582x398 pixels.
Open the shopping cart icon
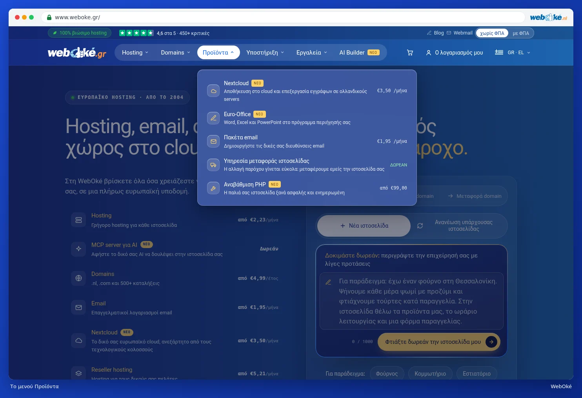click(x=410, y=53)
